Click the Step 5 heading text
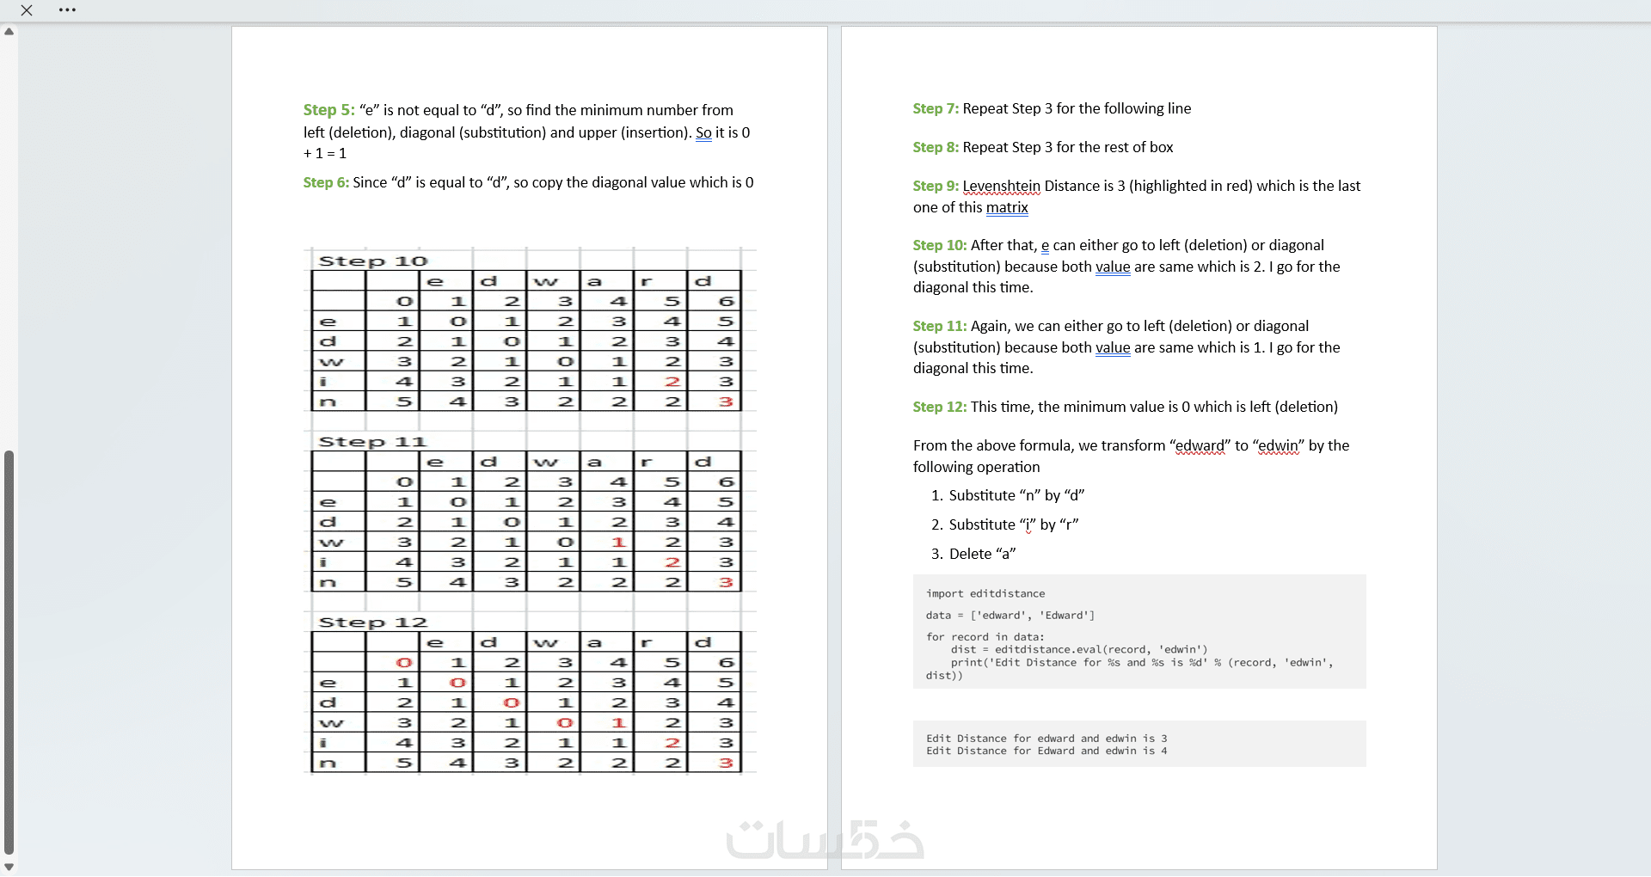The width and height of the screenshot is (1651, 877). tap(328, 110)
